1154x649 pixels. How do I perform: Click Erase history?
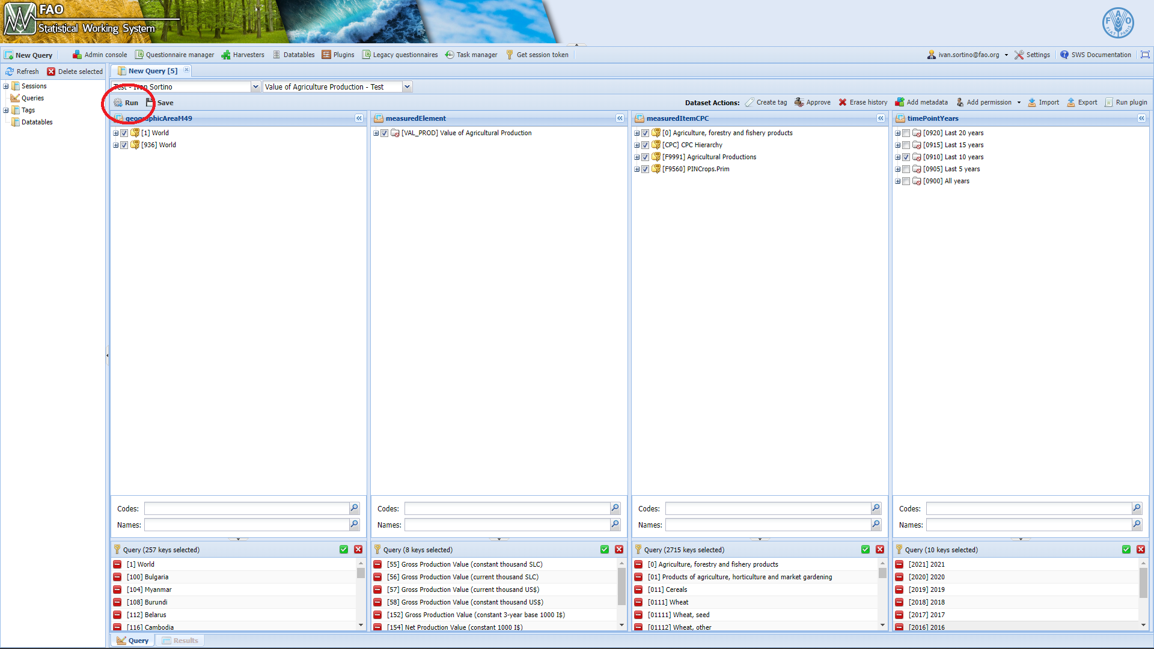[862, 103]
